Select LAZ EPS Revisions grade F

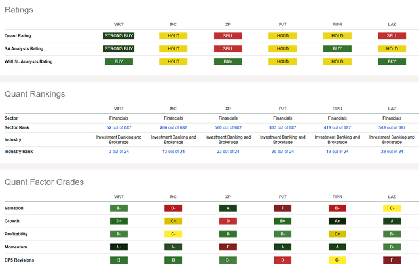392,260
